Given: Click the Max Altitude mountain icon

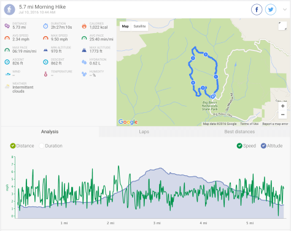Looking at the screenshot, I should (x=84, y=50).
